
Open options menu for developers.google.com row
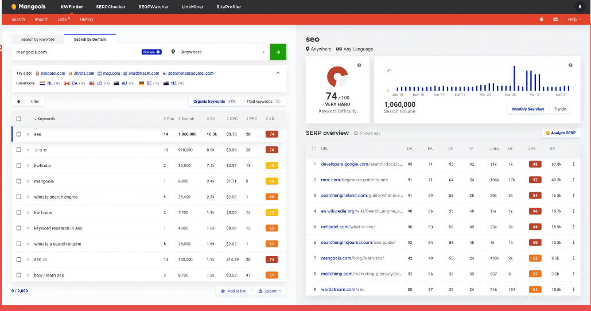[574, 164]
